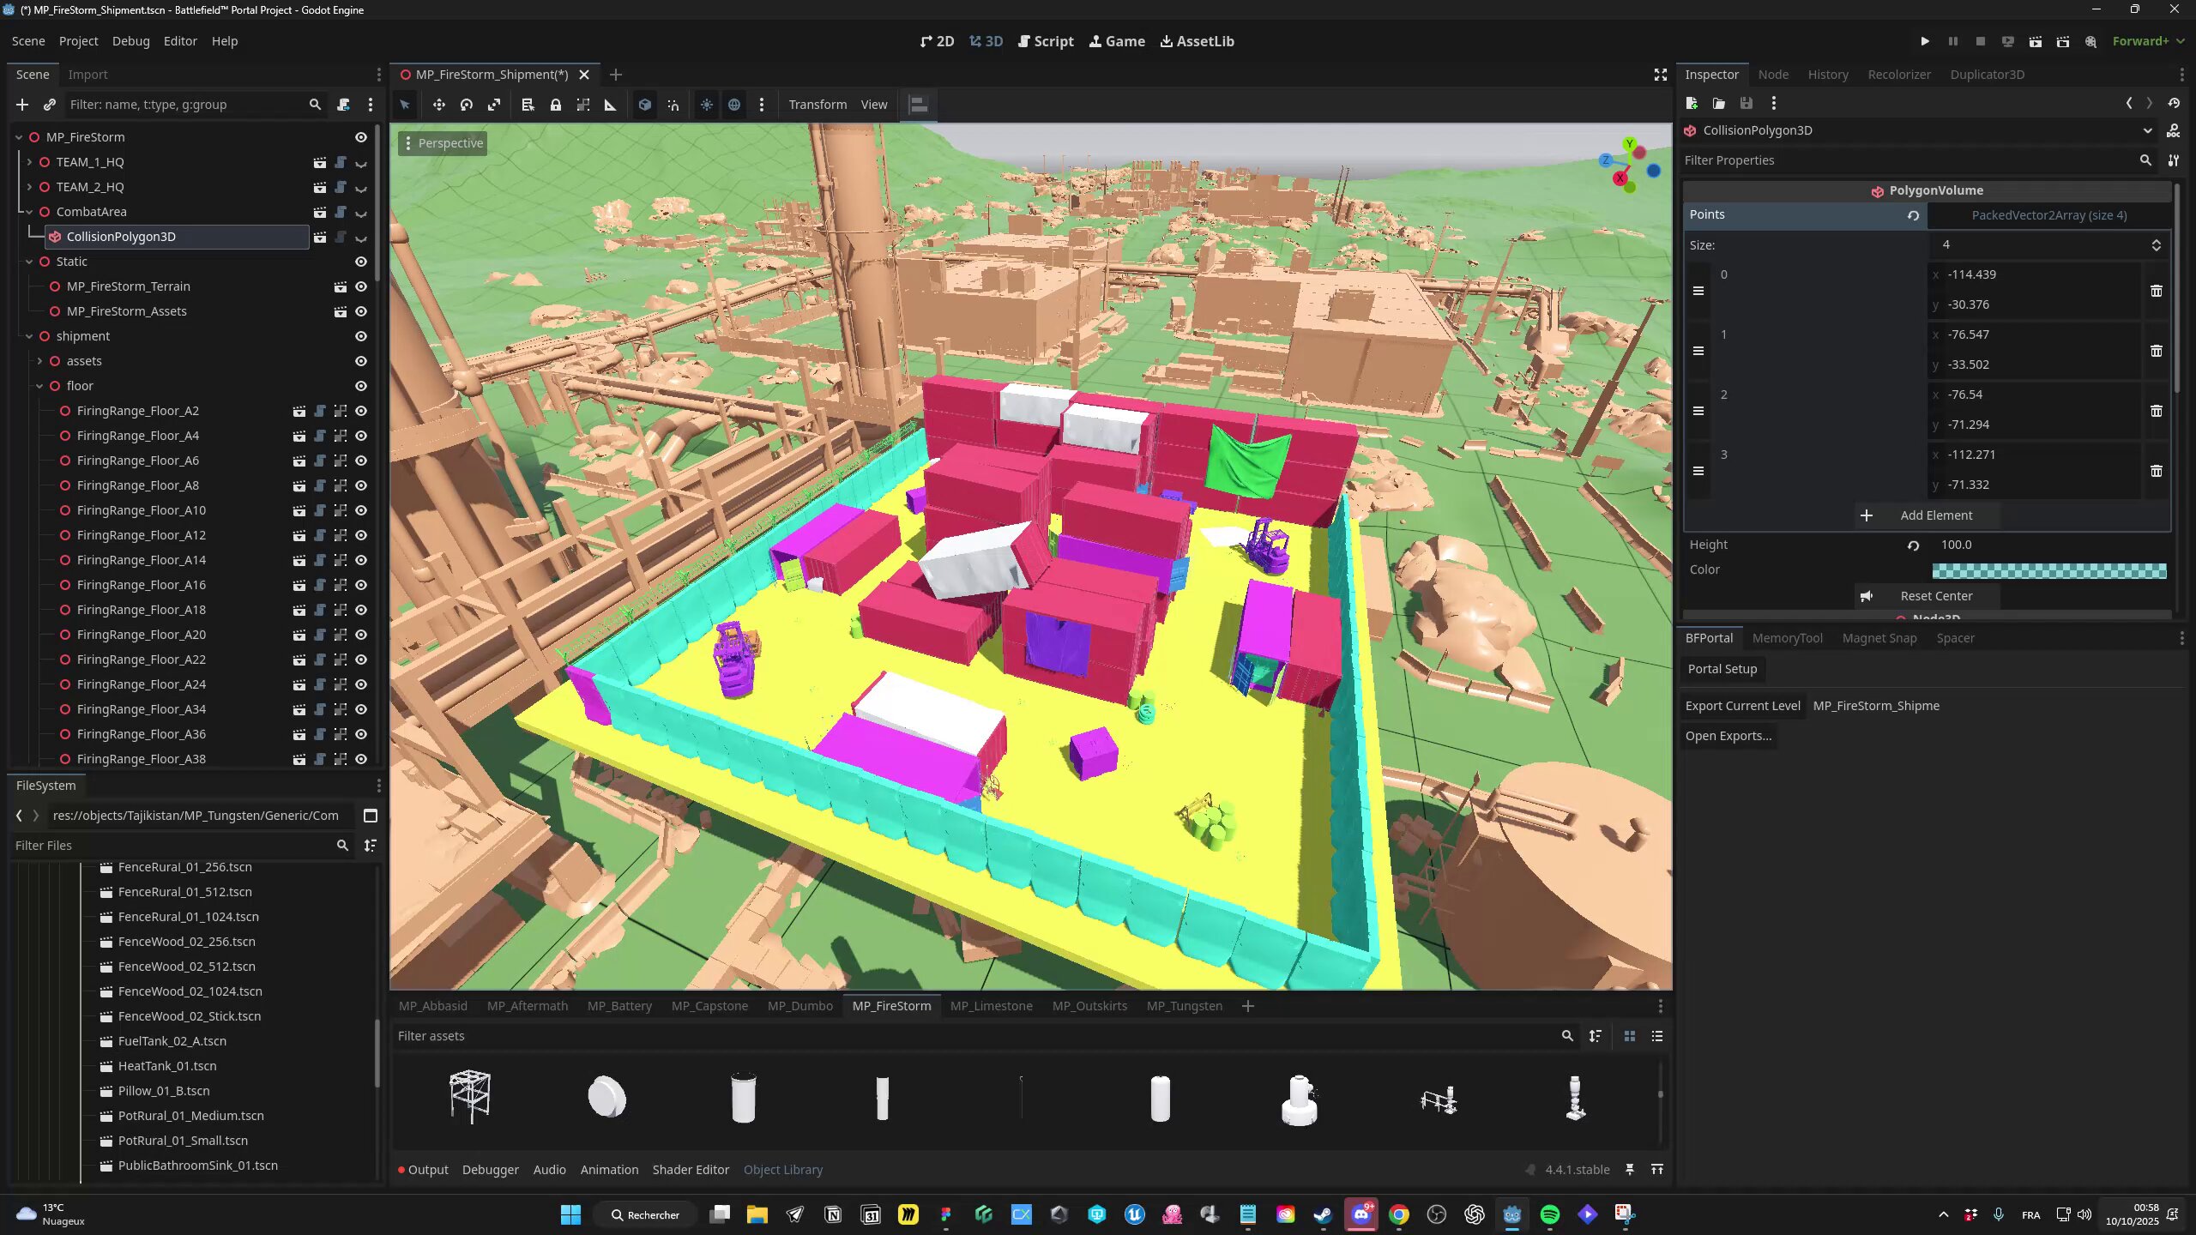Hide the MP_FireStorm_Terrain node
2196x1235 pixels.
click(361, 286)
